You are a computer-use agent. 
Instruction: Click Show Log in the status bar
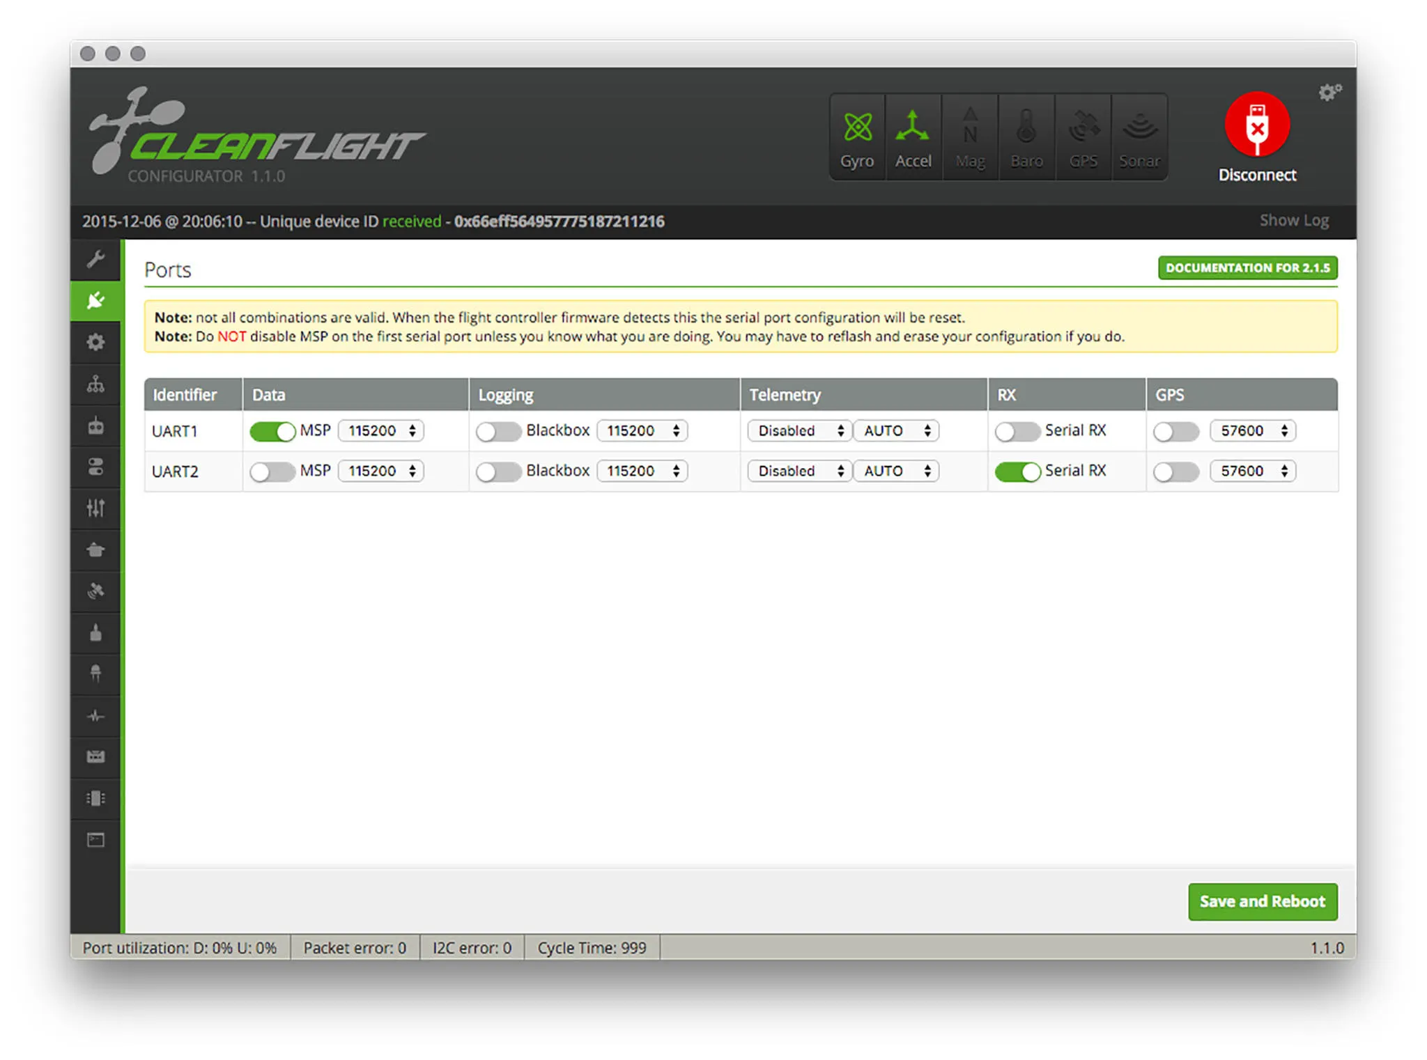click(1293, 221)
